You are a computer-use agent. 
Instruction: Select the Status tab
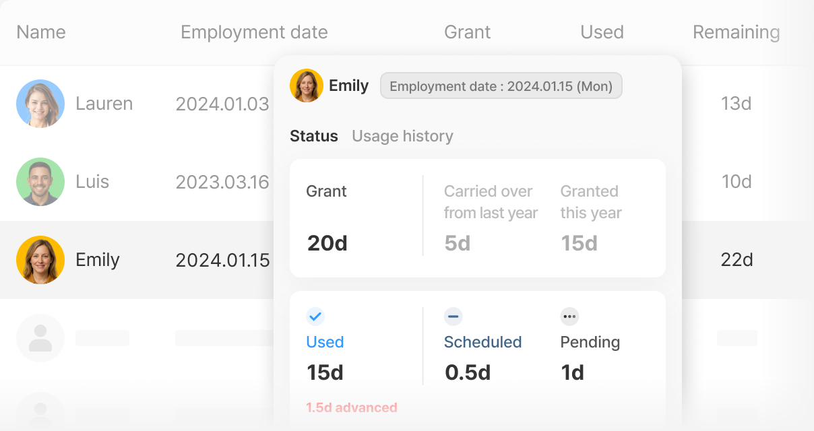[x=314, y=136]
